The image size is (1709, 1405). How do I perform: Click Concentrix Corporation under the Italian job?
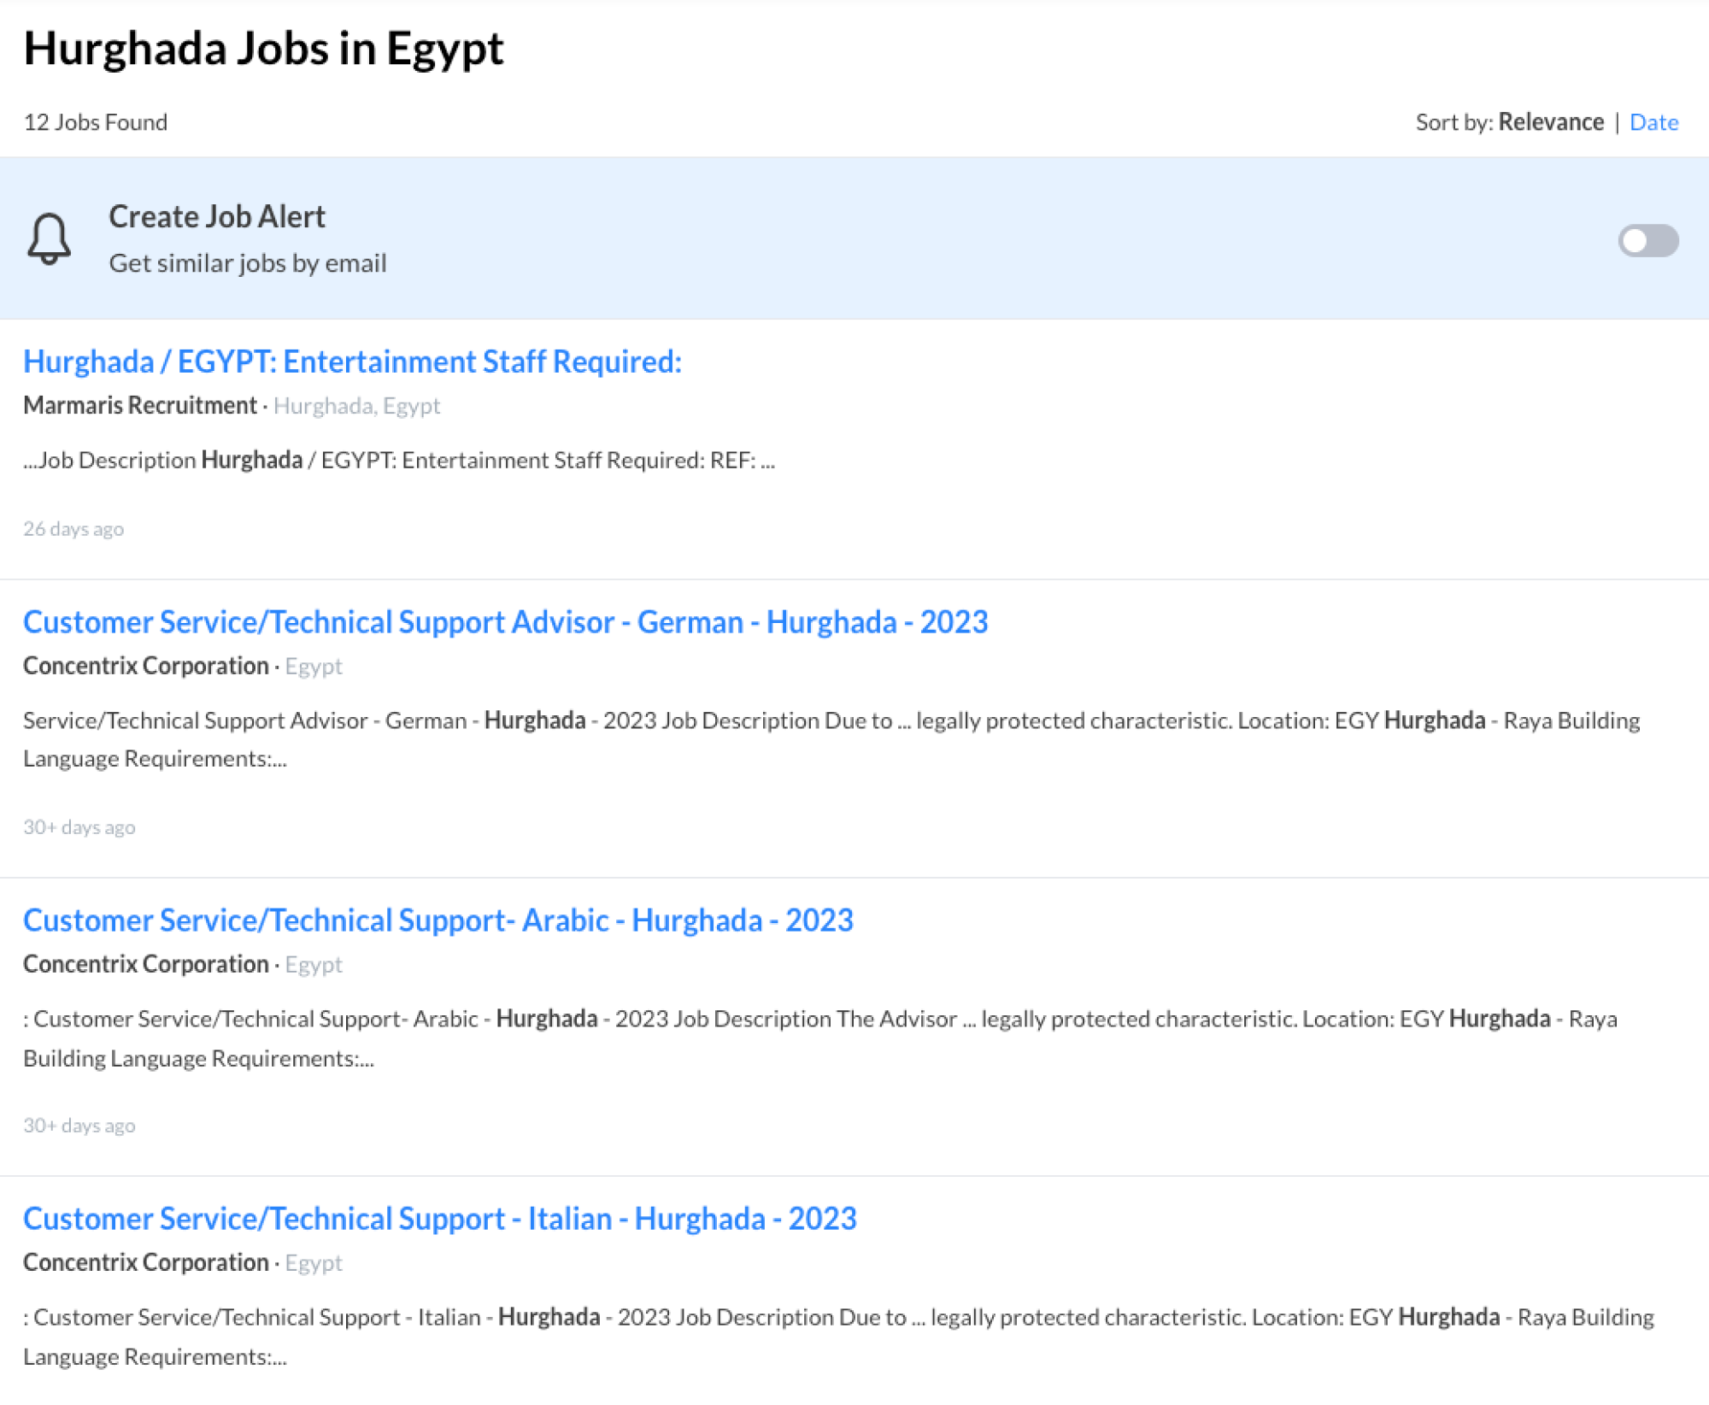coord(146,1262)
